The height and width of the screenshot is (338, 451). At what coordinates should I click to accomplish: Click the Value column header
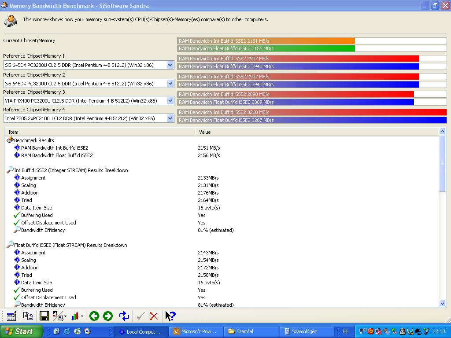(x=316, y=132)
